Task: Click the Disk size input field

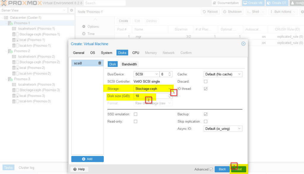Action: coord(151,96)
